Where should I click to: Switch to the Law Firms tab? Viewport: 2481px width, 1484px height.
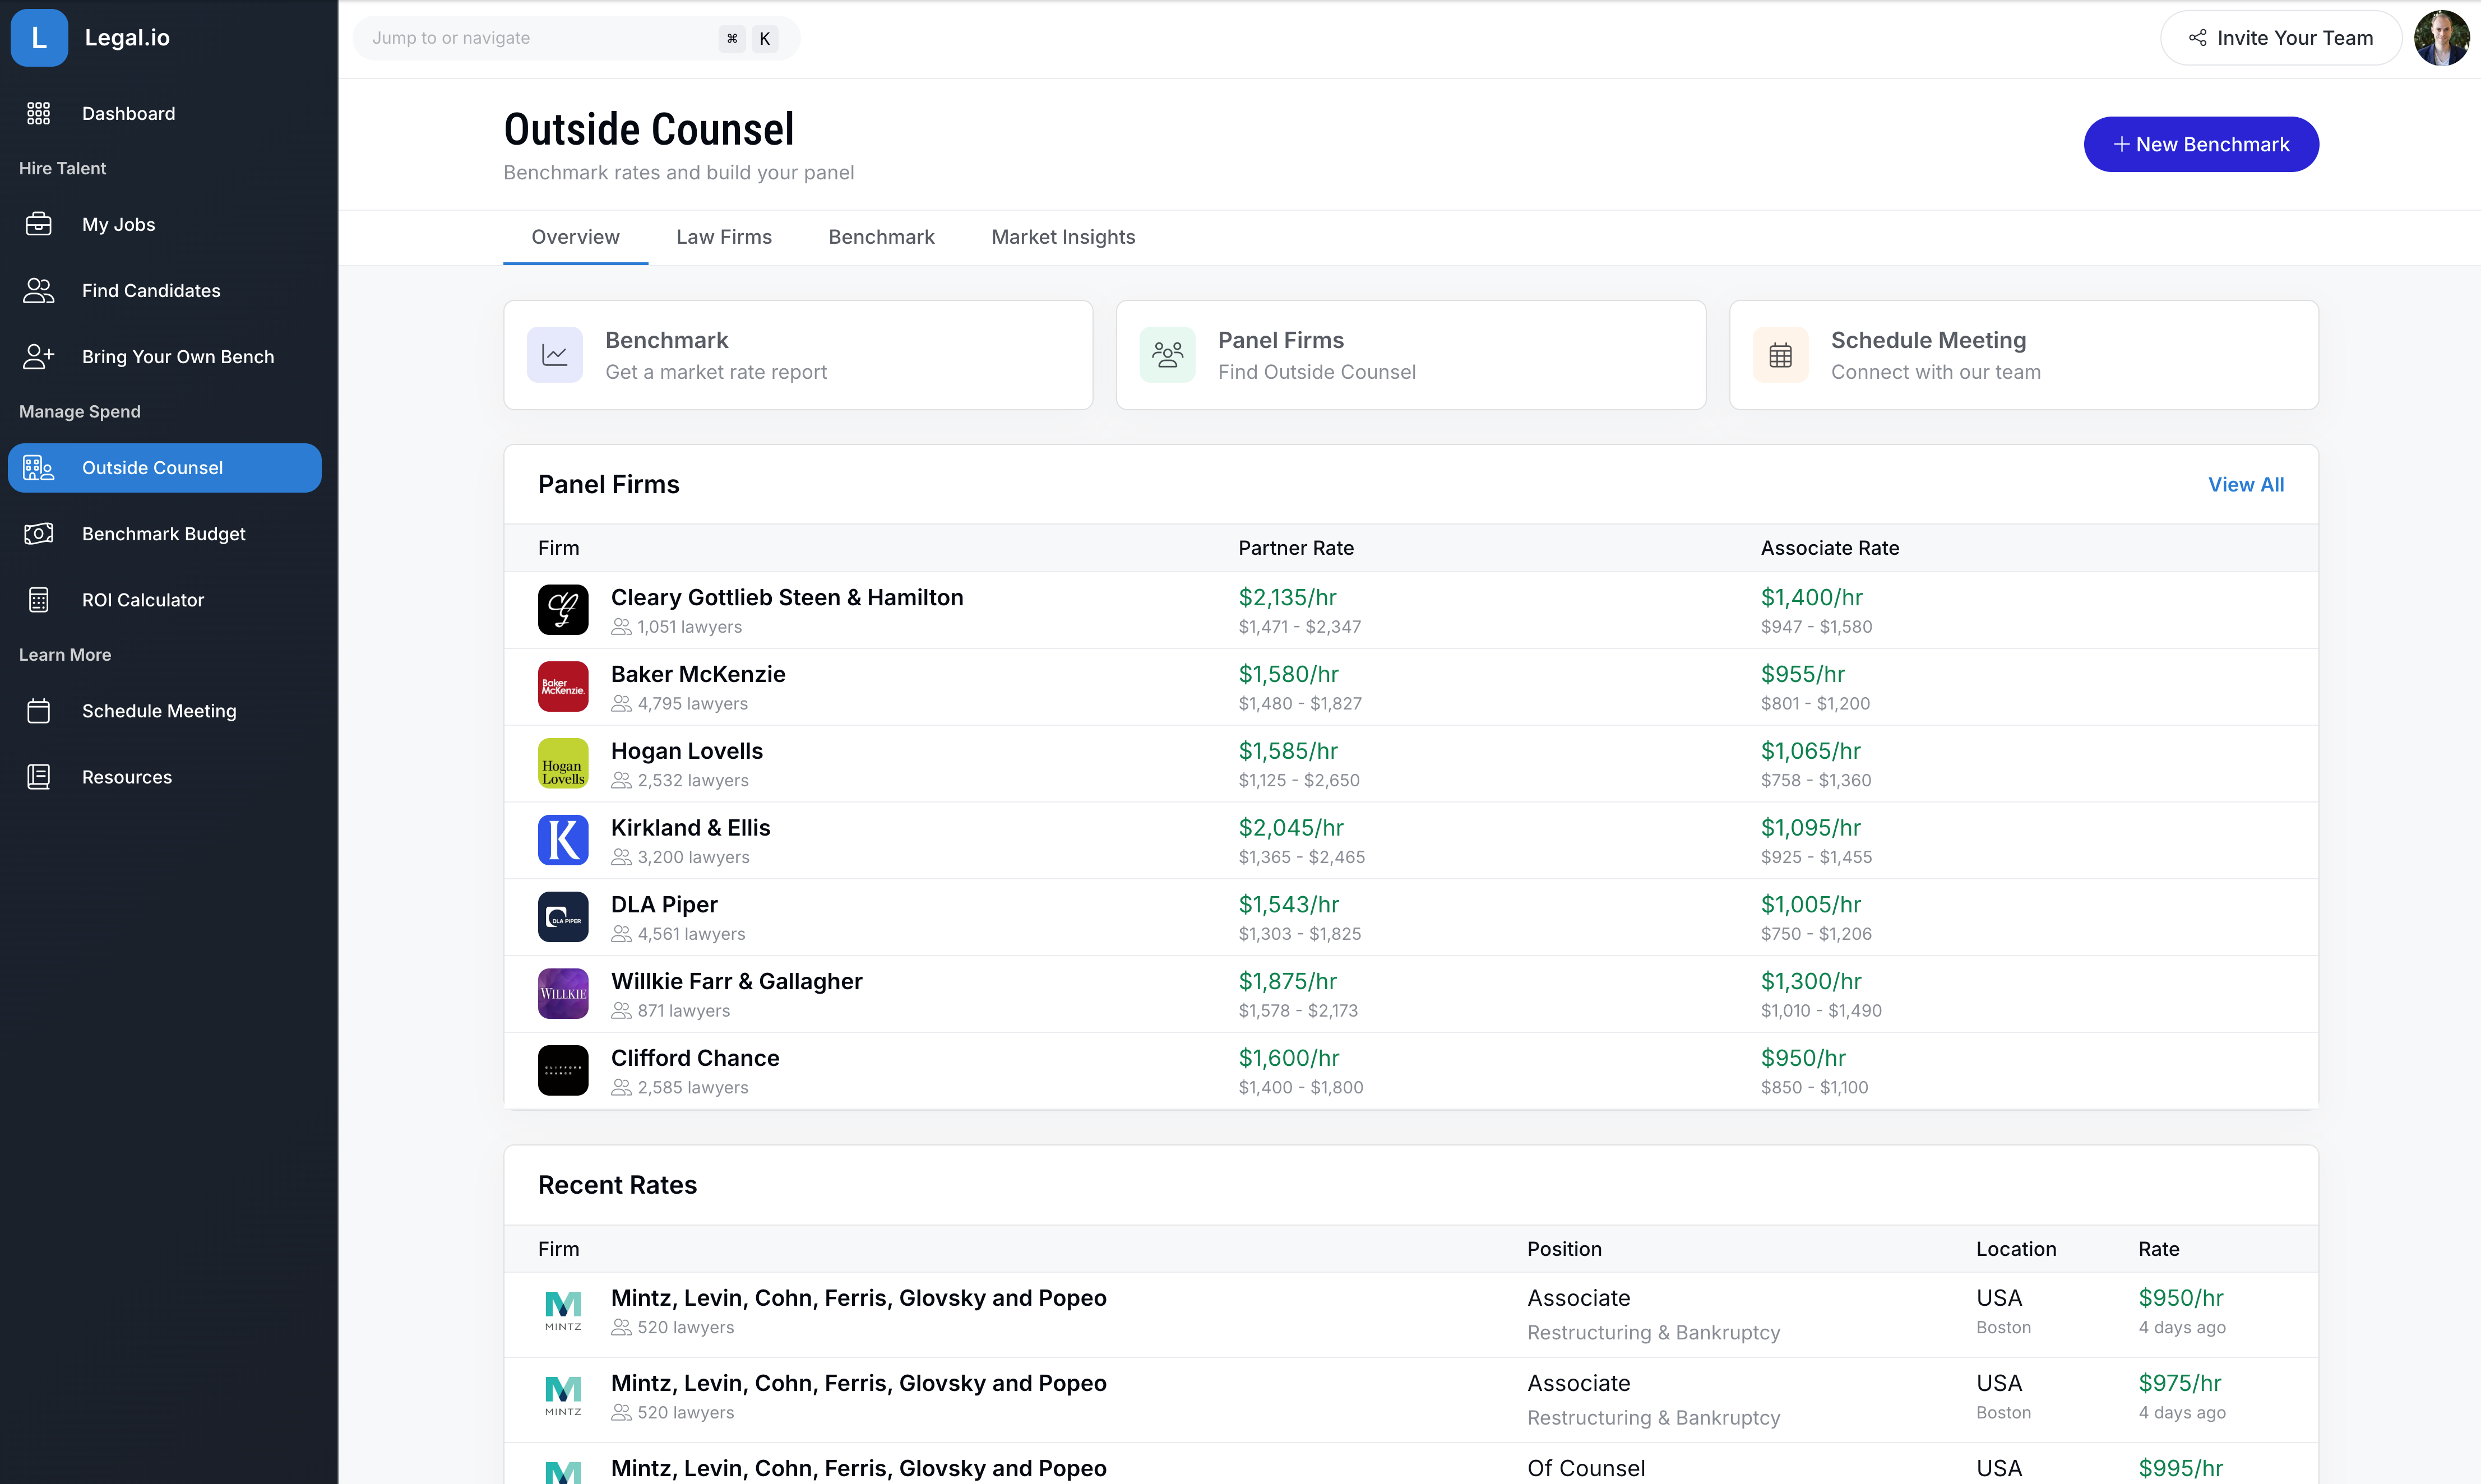point(724,237)
